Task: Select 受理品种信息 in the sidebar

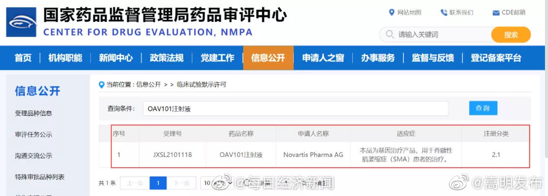Action: [x=33, y=113]
